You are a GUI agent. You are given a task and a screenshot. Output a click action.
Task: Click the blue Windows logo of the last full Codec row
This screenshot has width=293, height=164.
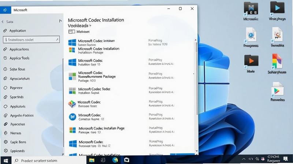point(73,144)
